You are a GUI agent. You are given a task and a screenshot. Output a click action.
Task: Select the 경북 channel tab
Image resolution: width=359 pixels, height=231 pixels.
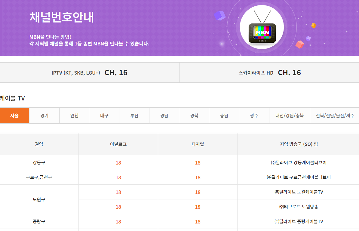[194, 115]
